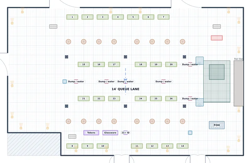Choose booth 8 on the plan
251x163 pixels.
click(x=72, y=146)
